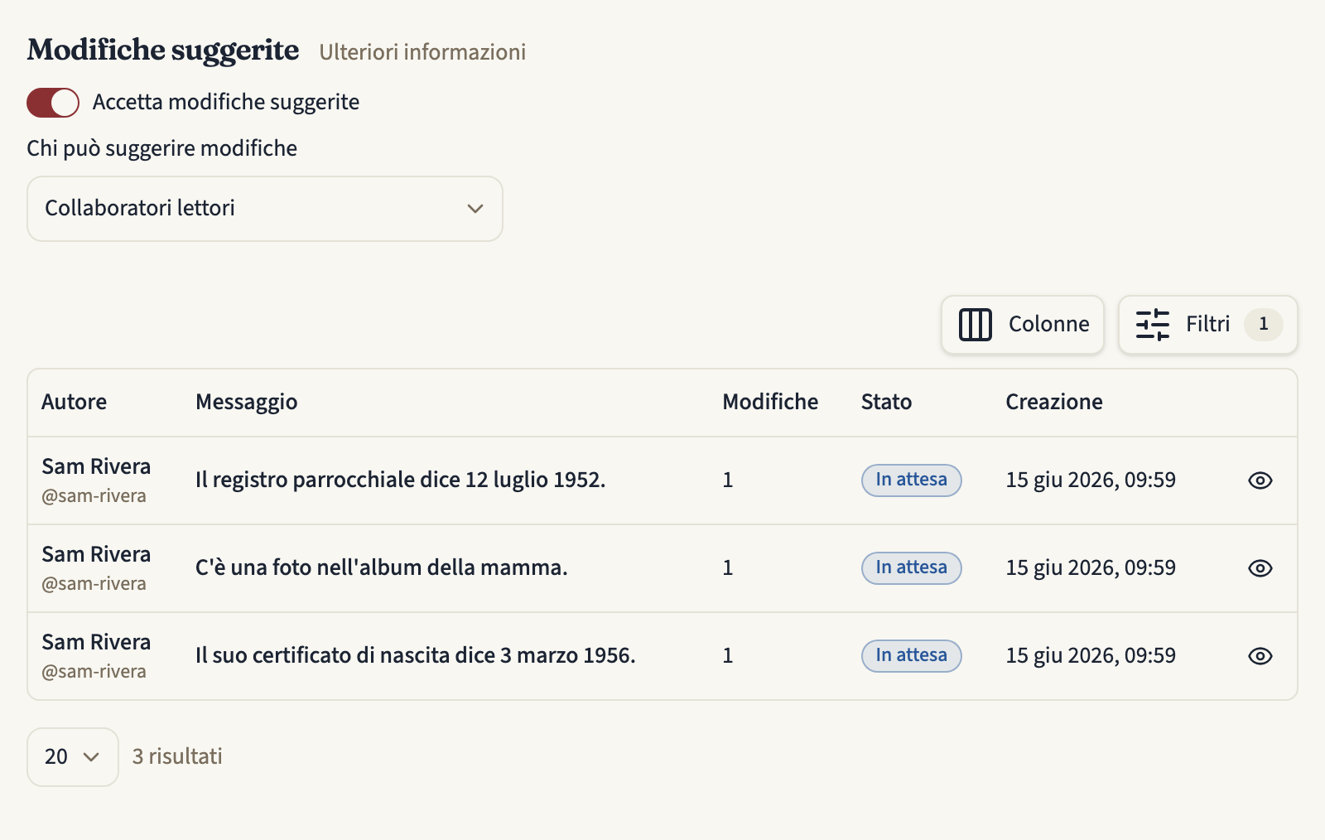Toggle the Accetta modifiche suggerite switch

click(x=53, y=103)
